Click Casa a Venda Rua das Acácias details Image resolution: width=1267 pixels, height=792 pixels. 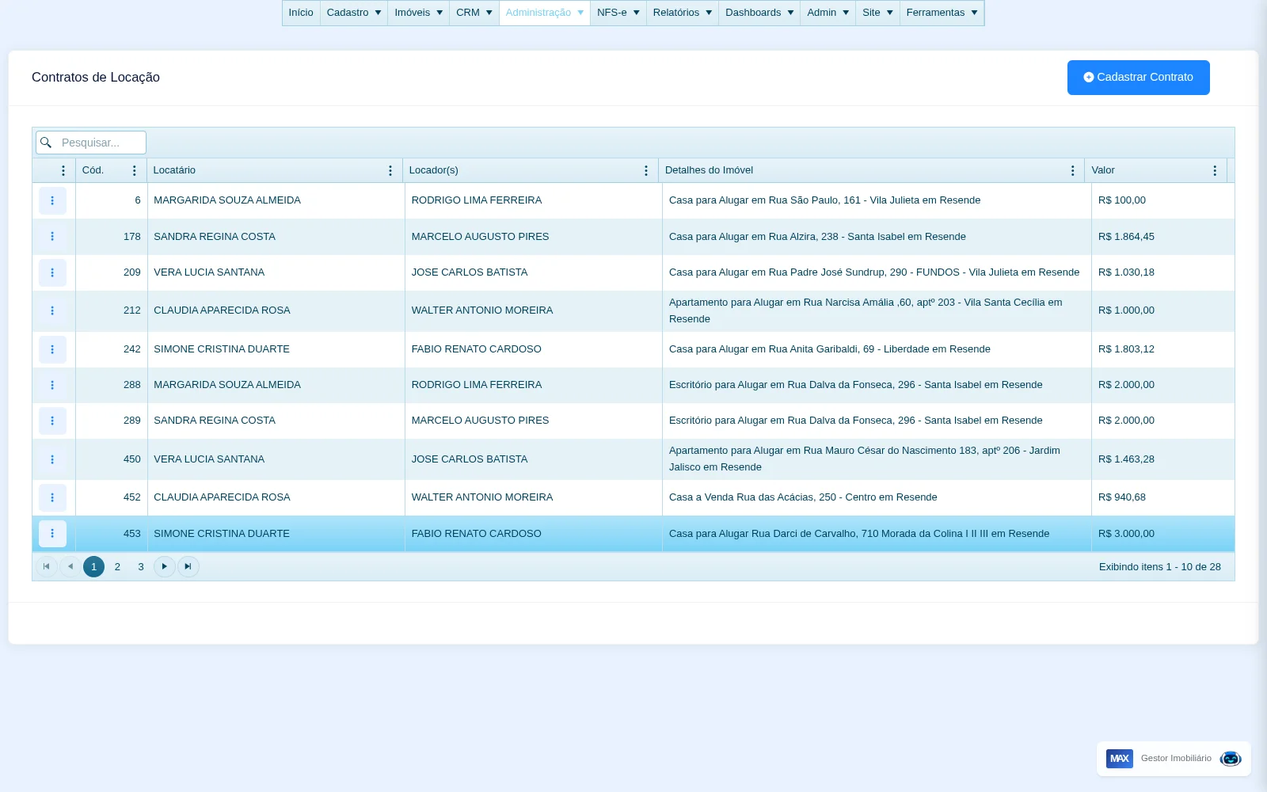(803, 497)
